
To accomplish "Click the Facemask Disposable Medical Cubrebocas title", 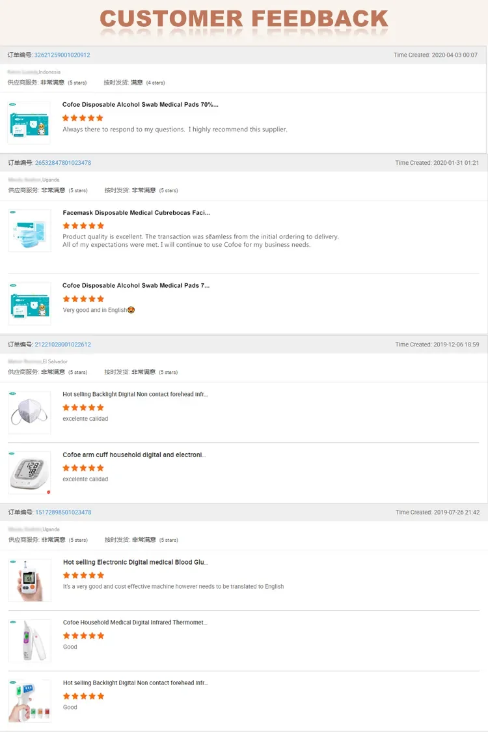I will pos(136,213).
